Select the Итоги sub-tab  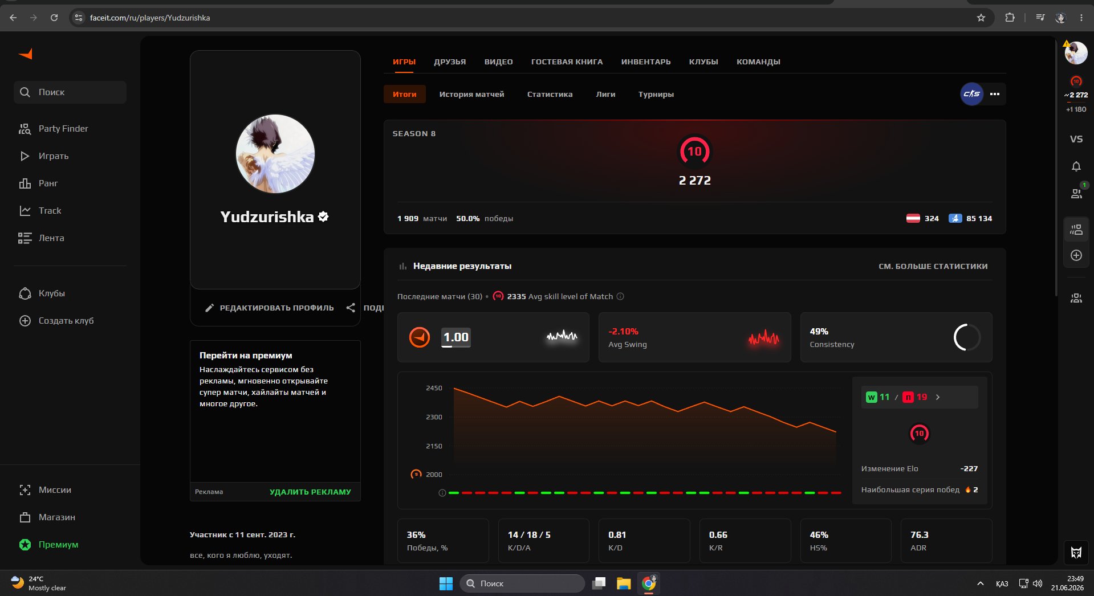404,94
